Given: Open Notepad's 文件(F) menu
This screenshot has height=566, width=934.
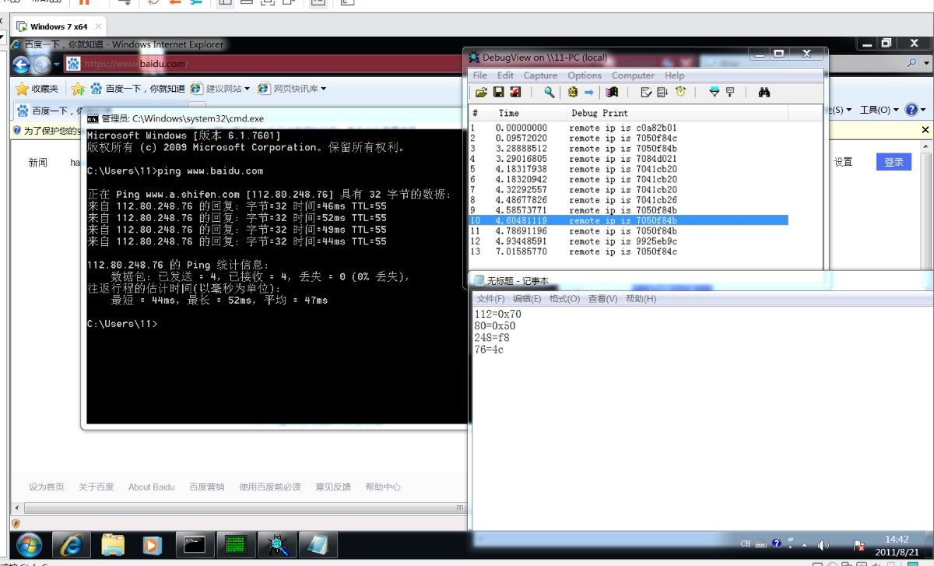Looking at the screenshot, I should click(490, 299).
